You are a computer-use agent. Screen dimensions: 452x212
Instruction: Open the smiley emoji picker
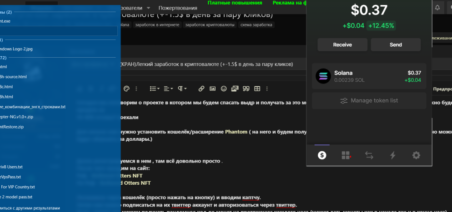pos(224,89)
